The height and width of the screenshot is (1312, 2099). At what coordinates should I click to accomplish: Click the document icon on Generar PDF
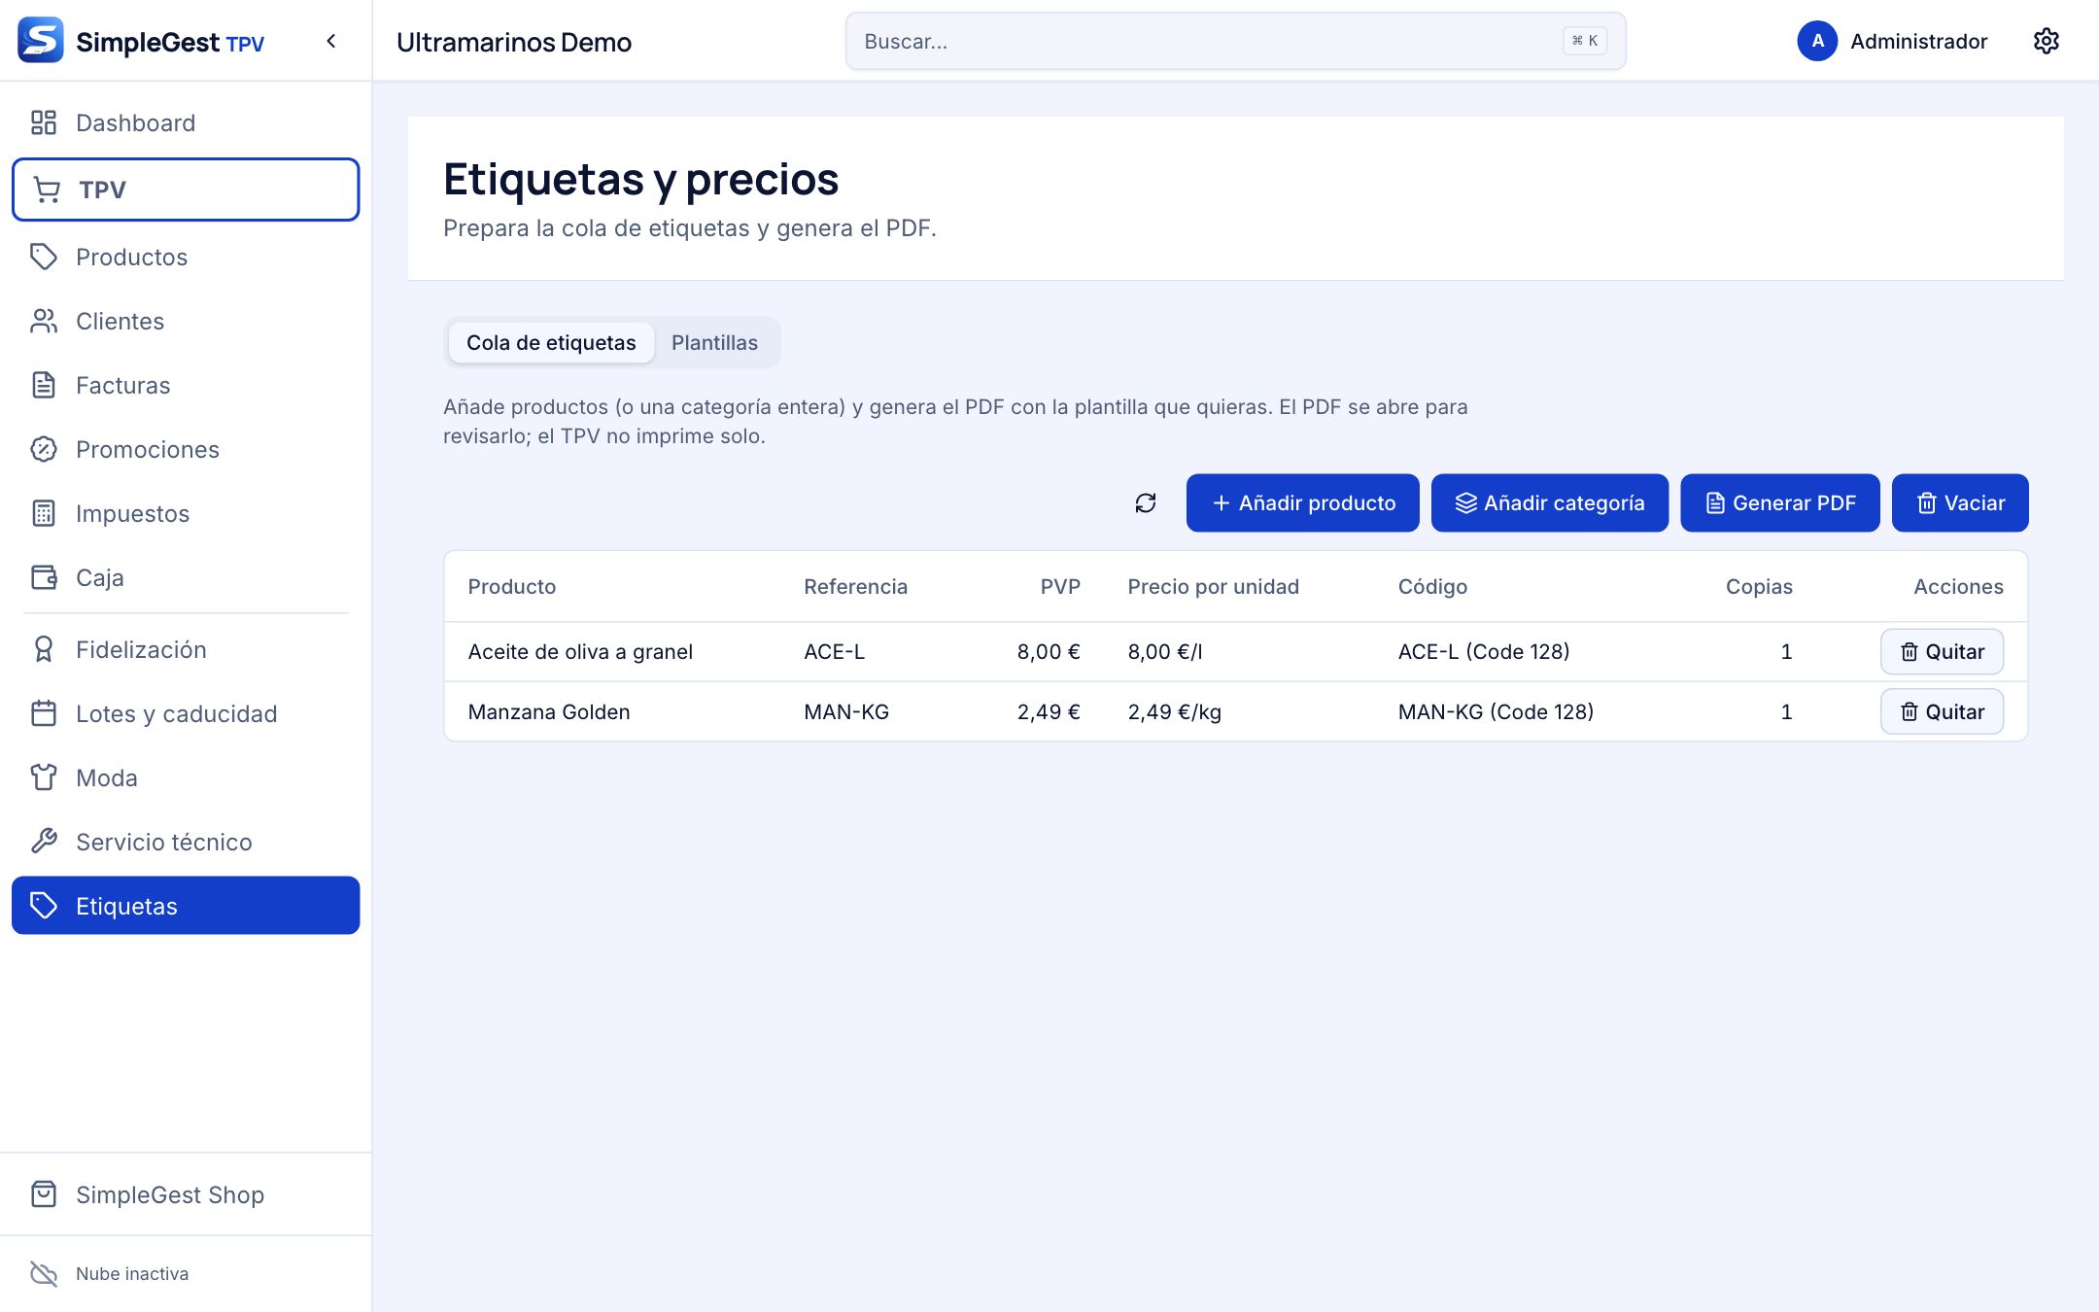(1715, 502)
